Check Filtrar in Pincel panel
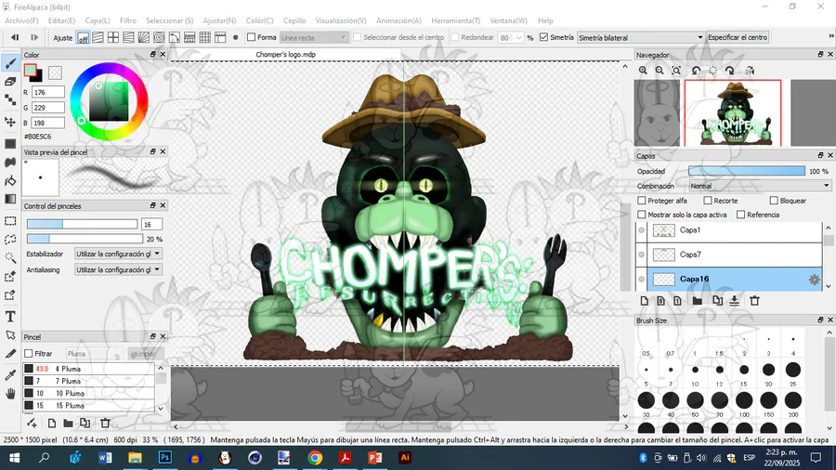This screenshot has width=836, height=470. [29, 353]
